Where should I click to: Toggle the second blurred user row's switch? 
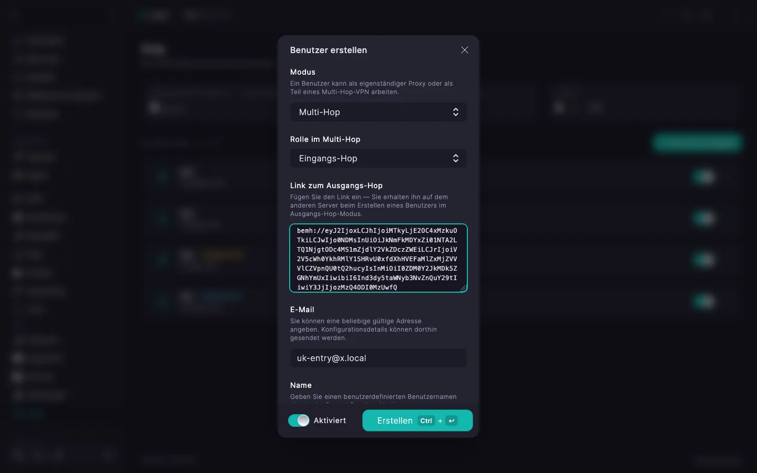pos(704,218)
